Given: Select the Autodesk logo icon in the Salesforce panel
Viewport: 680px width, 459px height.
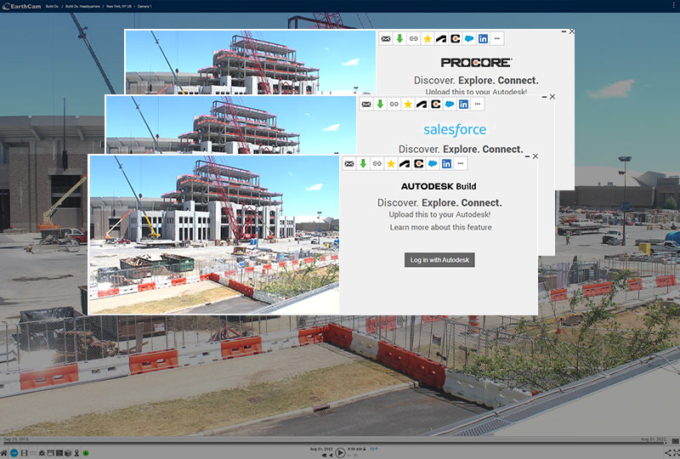Looking at the screenshot, I should tap(422, 104).
